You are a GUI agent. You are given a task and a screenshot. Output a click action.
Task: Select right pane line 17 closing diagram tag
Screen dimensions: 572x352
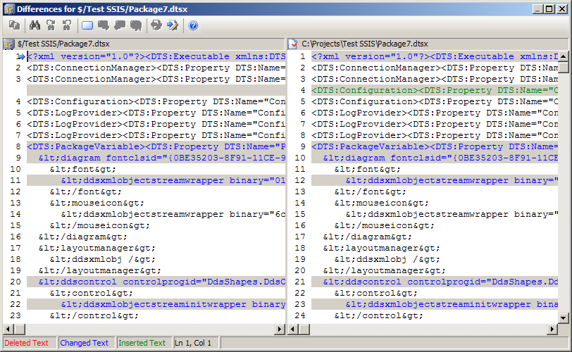click(x=367, y=237)
